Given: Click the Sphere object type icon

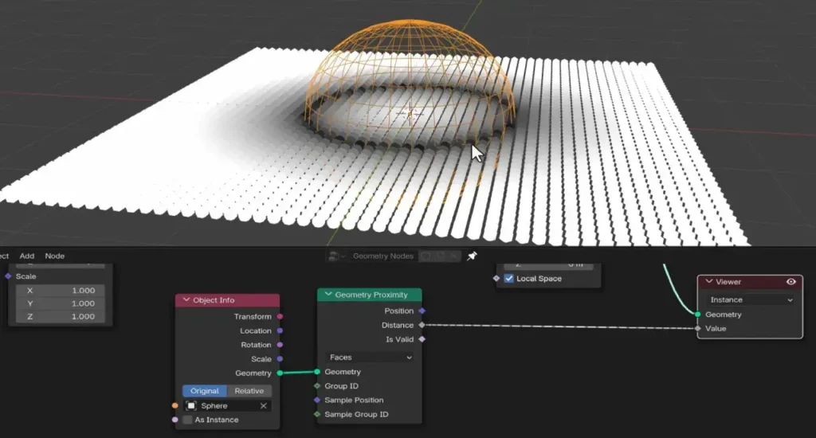Looking at the screenshot, I should coord(191,405).
